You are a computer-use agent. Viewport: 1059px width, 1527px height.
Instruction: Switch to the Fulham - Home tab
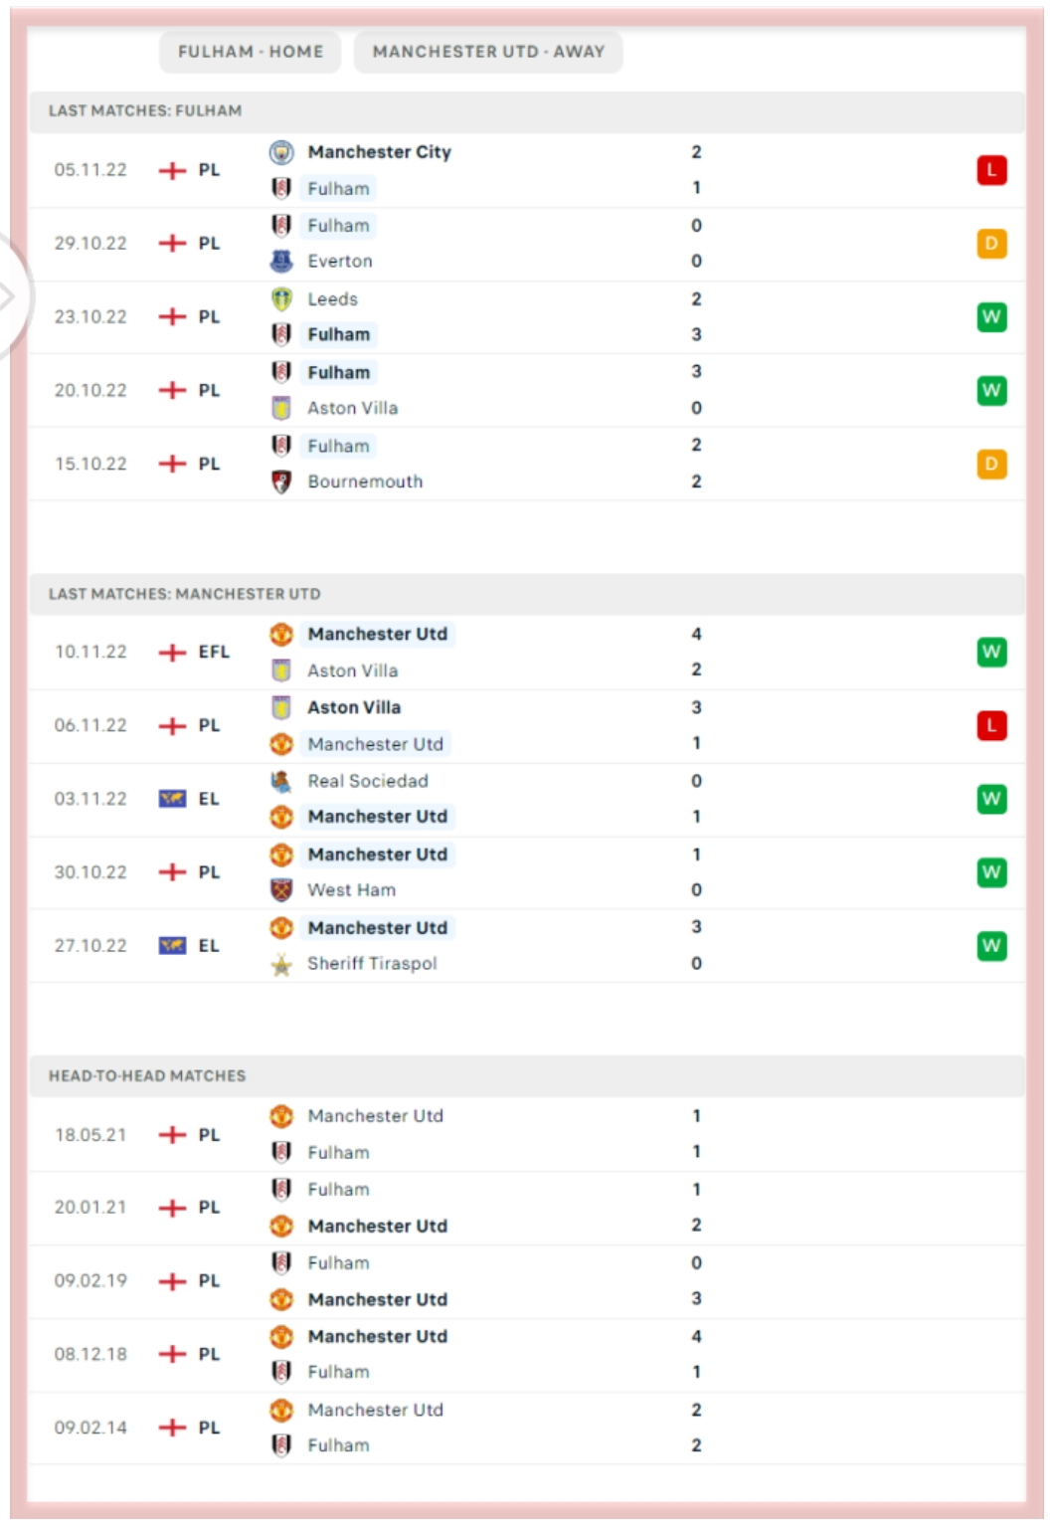click(250, 52)
